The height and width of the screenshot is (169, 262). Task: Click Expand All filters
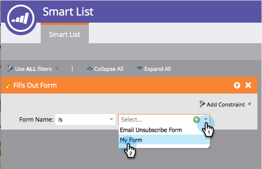point(157,69)
